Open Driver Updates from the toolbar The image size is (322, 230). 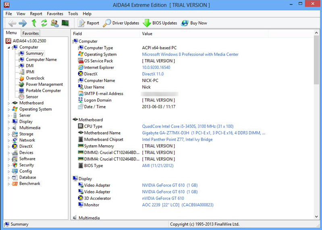(x=121, y=23)
